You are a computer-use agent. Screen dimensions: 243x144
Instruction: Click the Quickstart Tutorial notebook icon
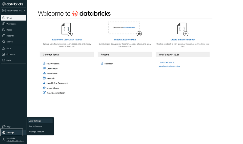point(67,29)
